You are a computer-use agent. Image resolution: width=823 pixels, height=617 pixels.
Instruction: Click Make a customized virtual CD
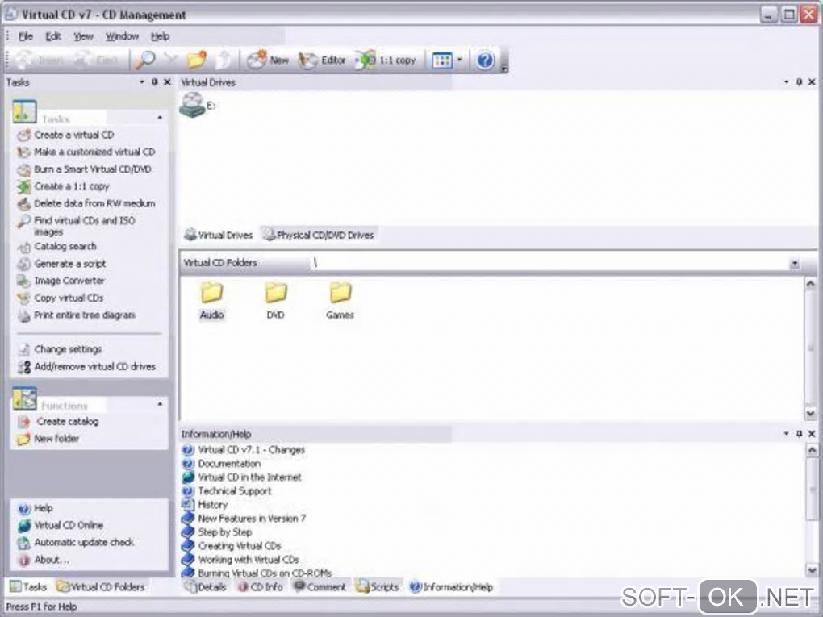click(86, 152)
